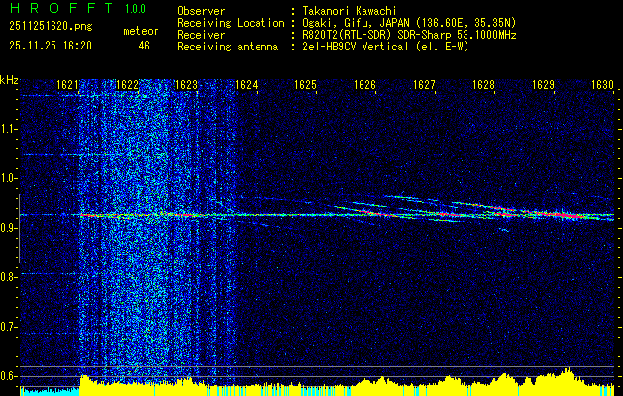The height and width of the screenshot is (396, 623).
Task: Click the 0.8 kHz axis label
Action: [x=9, y=277]
